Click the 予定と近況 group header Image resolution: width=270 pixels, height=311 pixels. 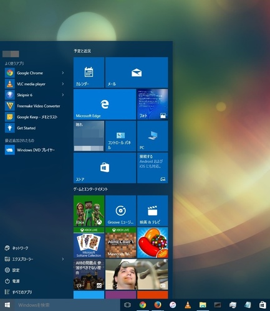click(82, 51)
